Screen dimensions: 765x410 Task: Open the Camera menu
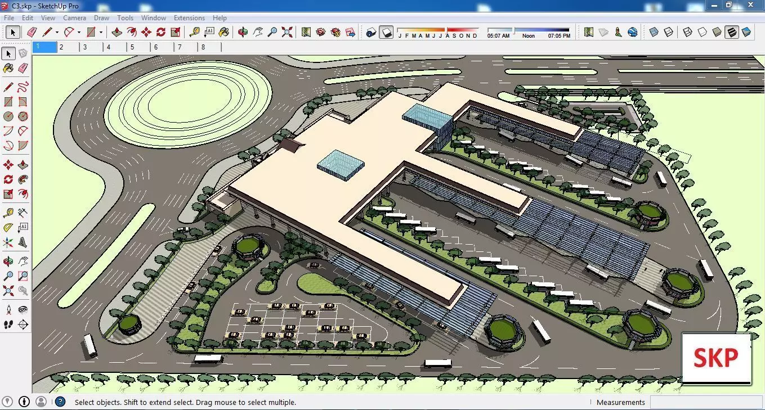tap(74, 18)
